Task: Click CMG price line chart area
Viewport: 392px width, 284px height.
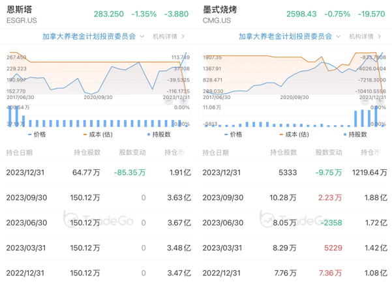Action: 294,72
